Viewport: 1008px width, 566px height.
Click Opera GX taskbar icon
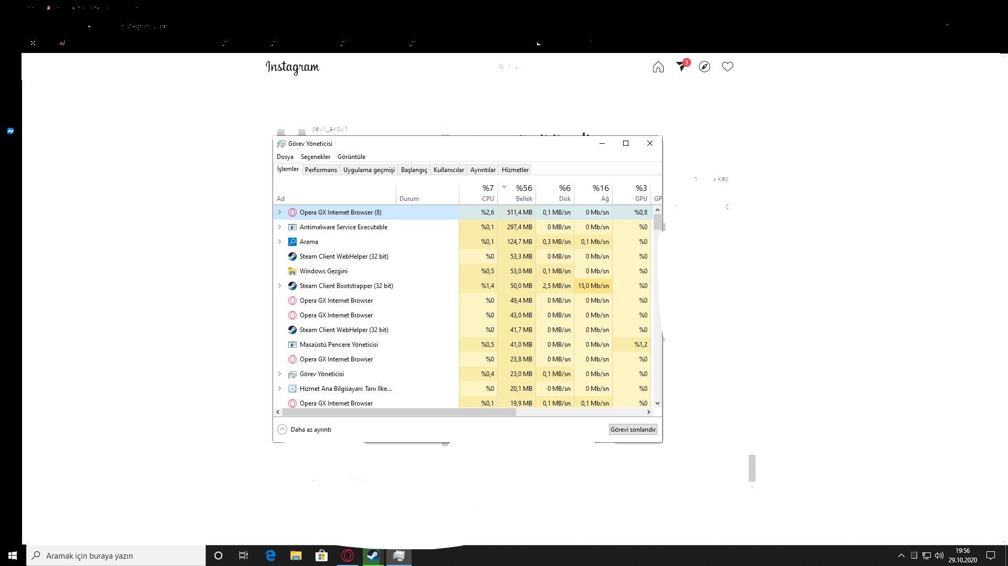(x=347, y=556)
